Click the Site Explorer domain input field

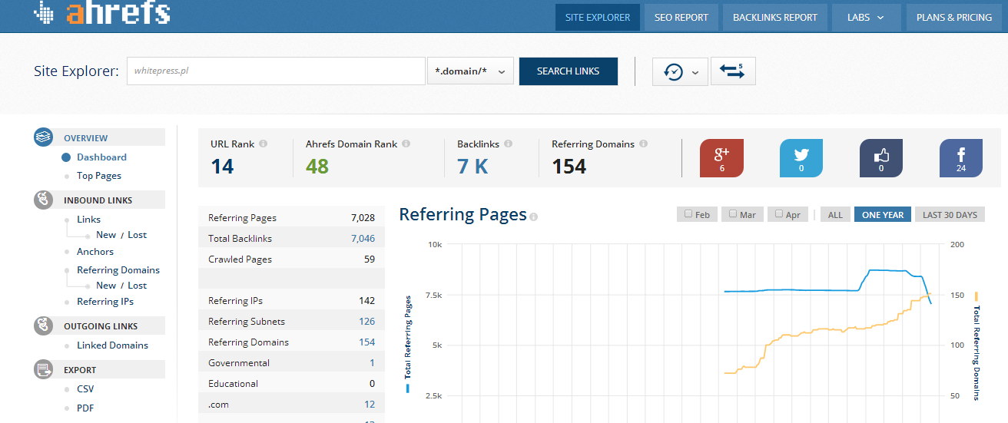point(276,71)
